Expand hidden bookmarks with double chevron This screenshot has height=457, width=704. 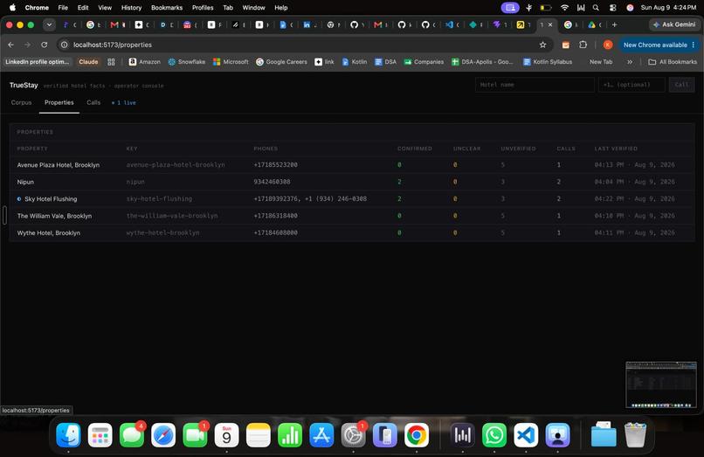630,62
